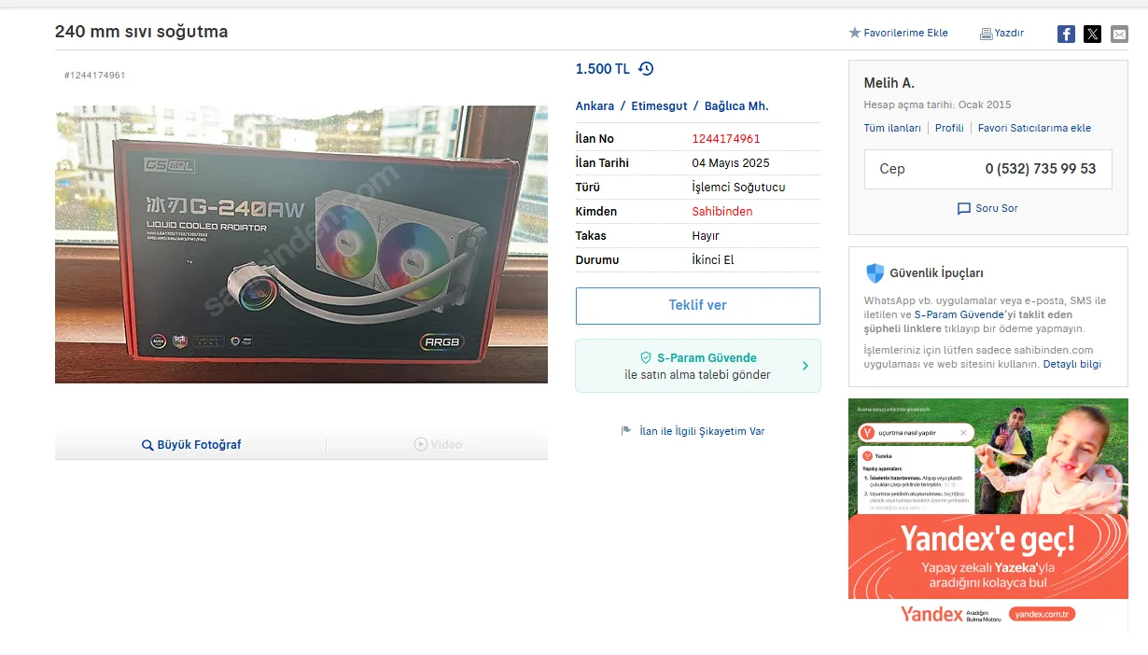Open seller's Tüm ilanları link
Image resolution: width=1148 pixels, height=655 pixels.
pos(892,129)
